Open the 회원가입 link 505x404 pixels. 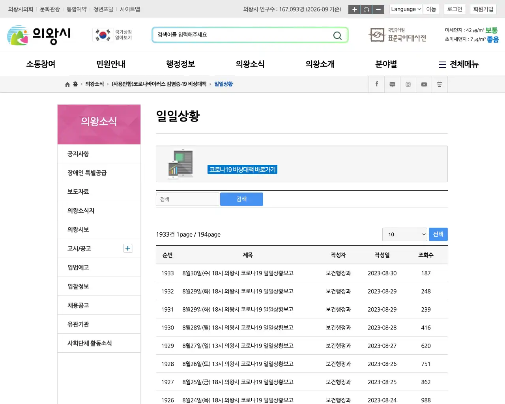tap(483, 9)
